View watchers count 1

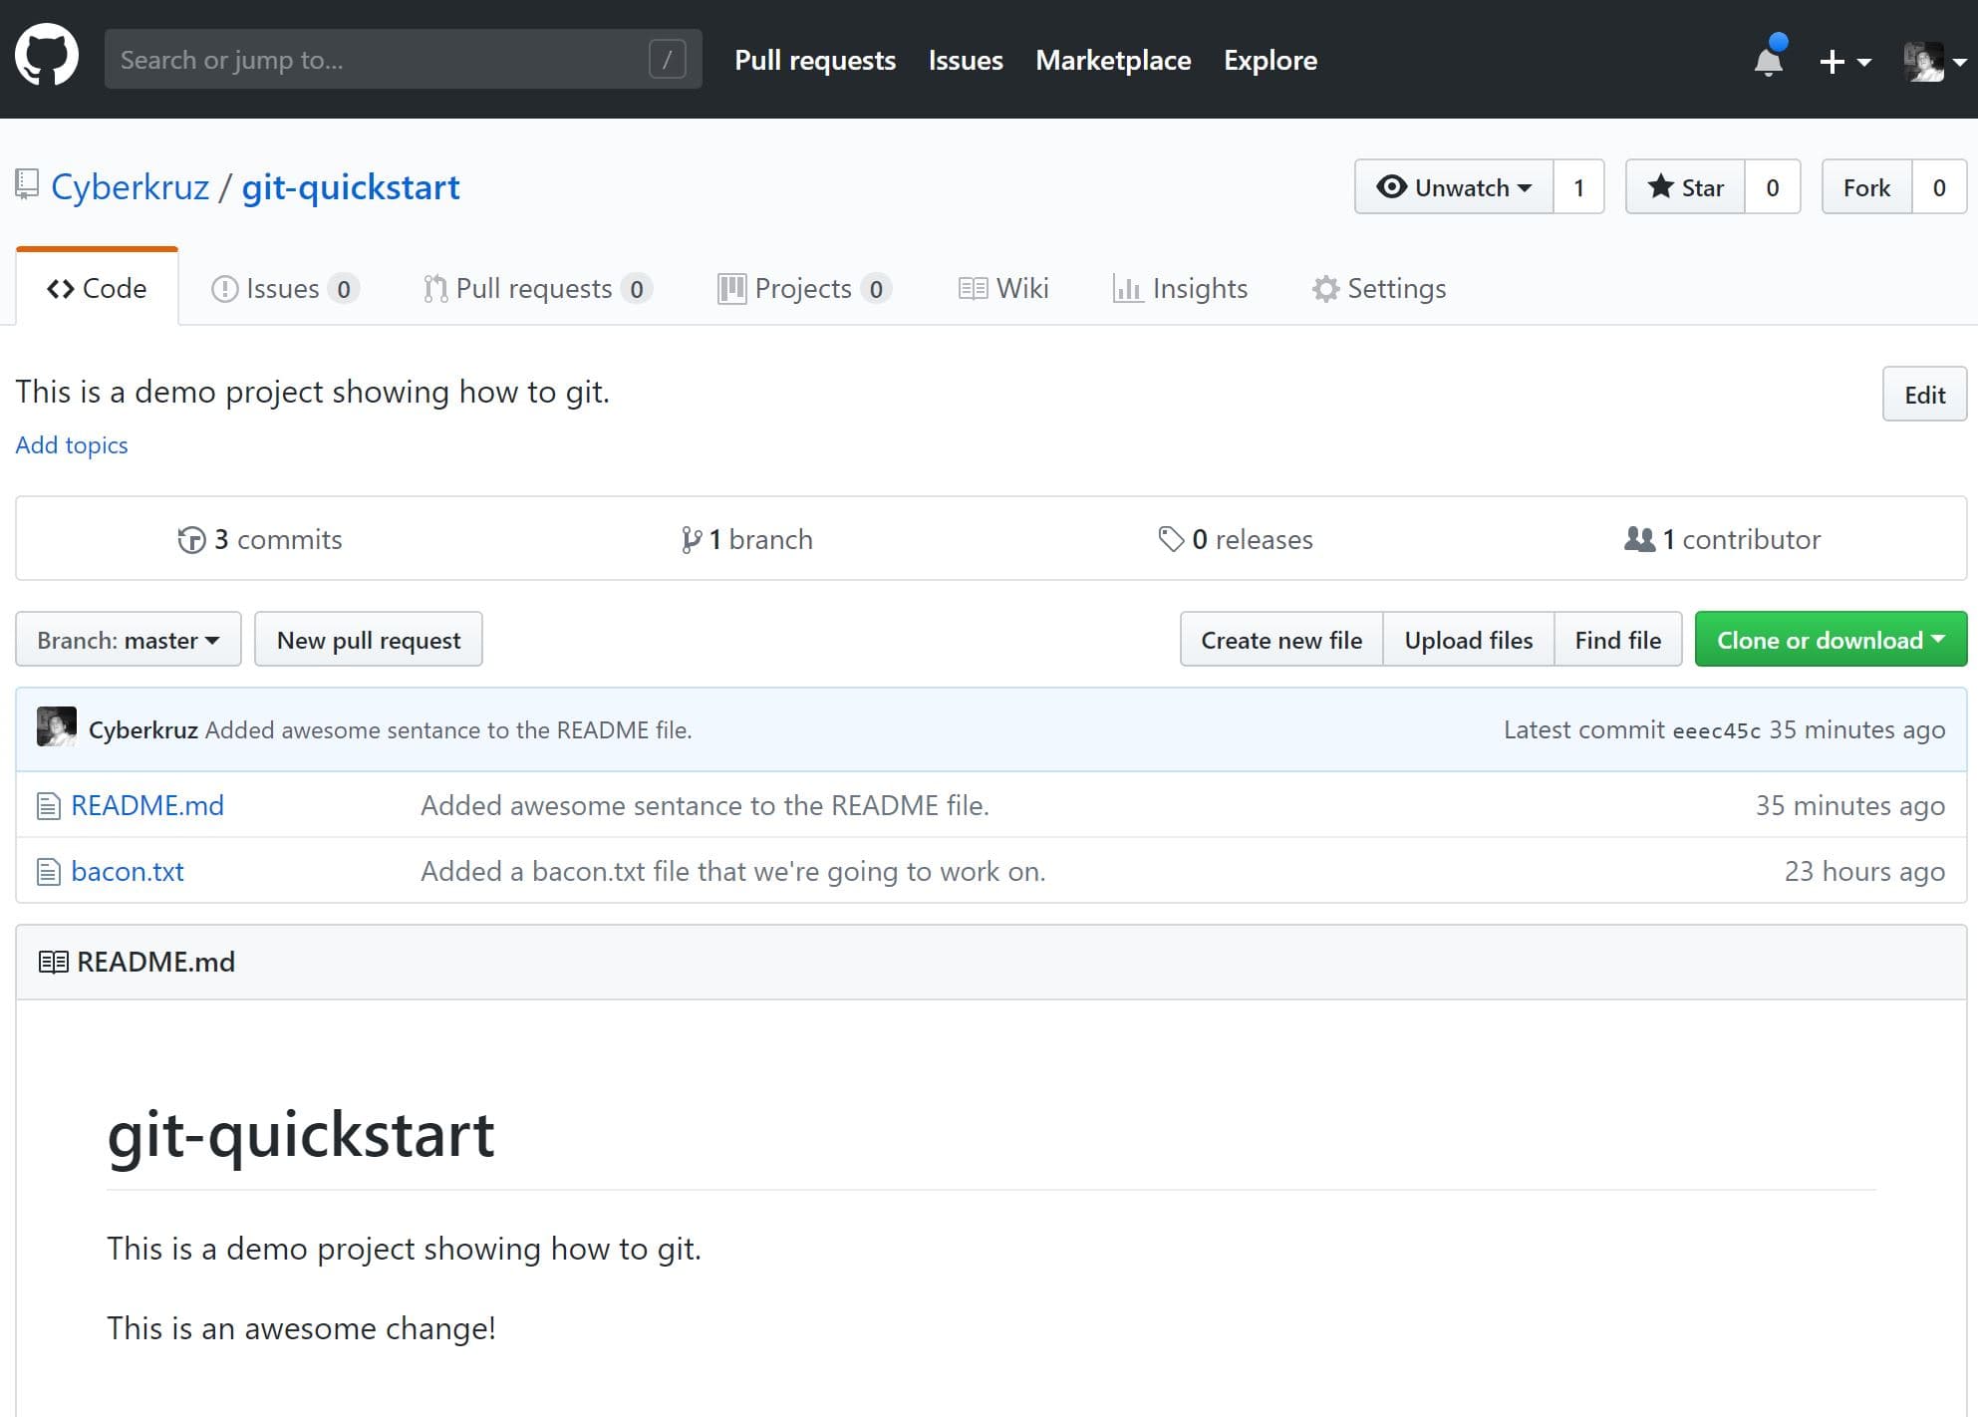[x=1578, y=186]
